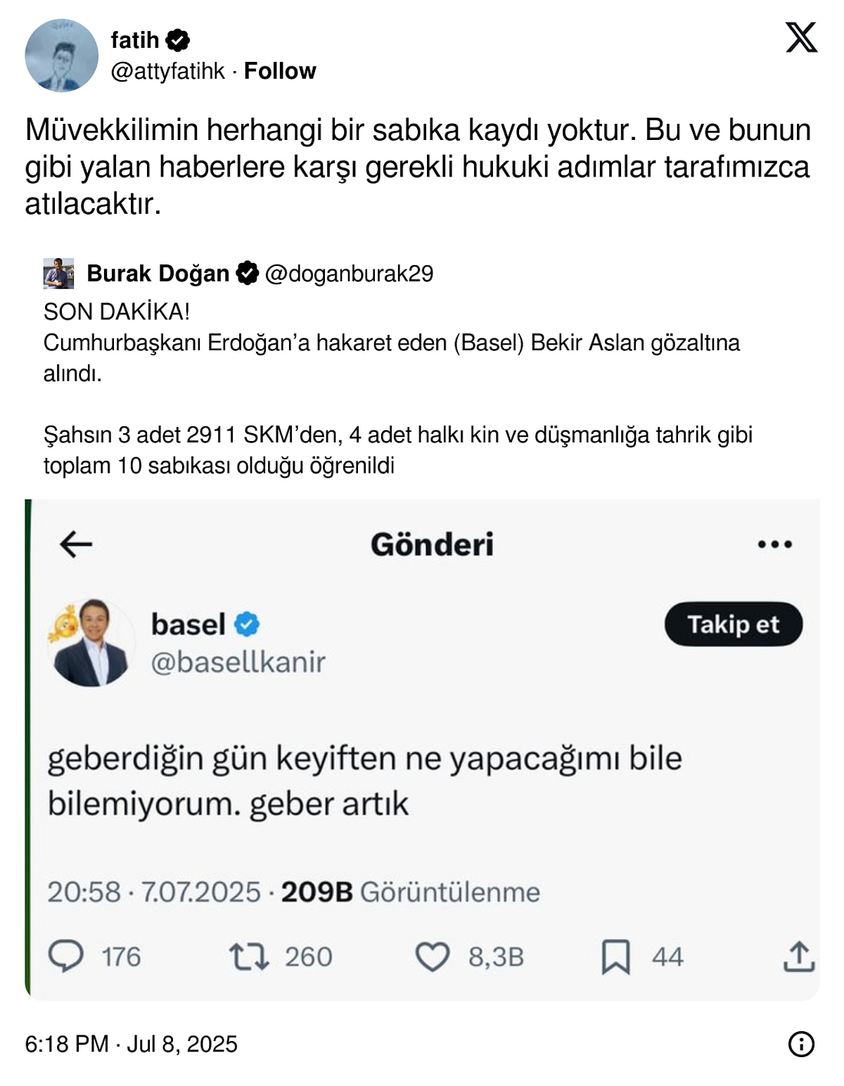Viewport: 844px width, 1086px height.
Task: Click the back arrow on the Gönderi screen
Action: click(72, 542)
